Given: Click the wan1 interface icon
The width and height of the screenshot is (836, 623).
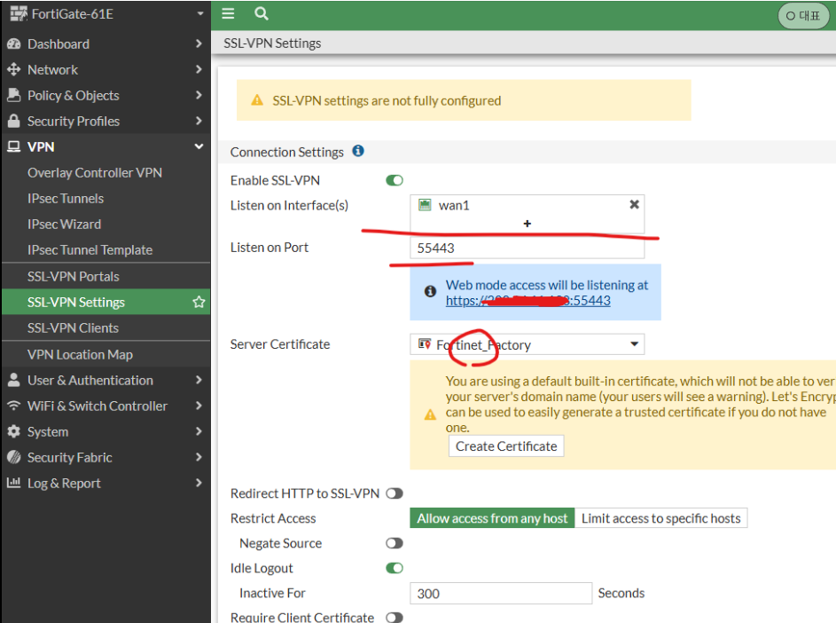Looking at the screenshot, I should coord(425,205).
